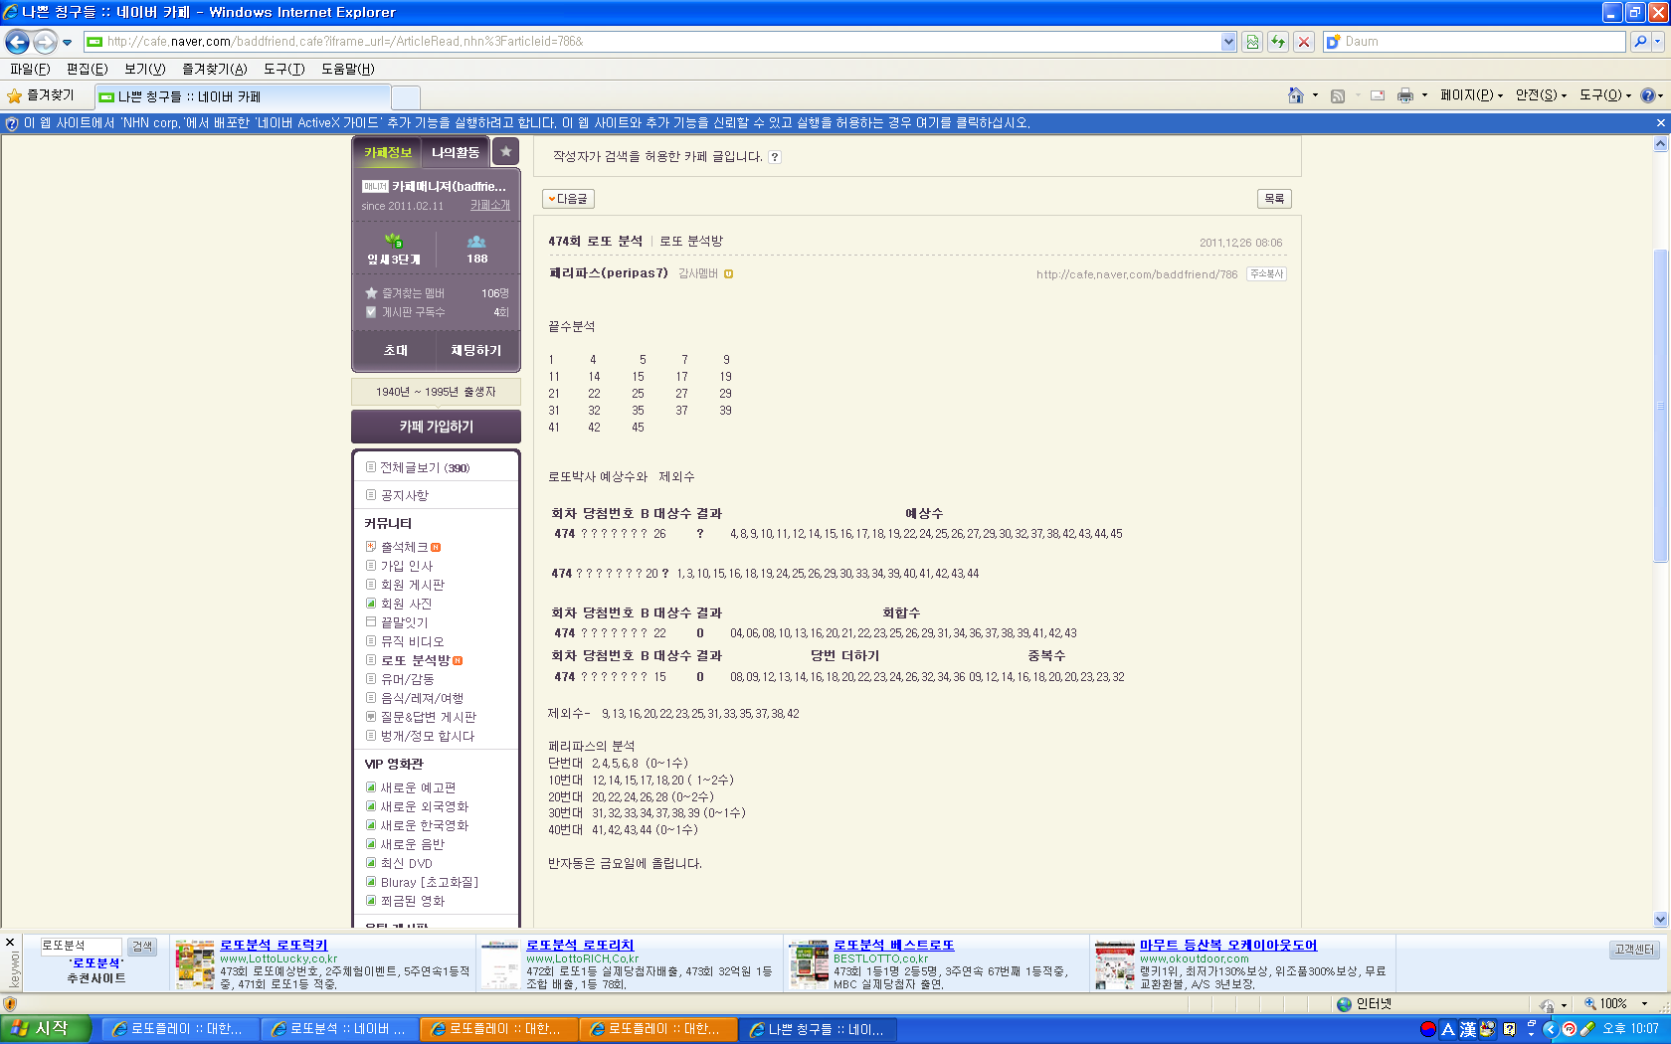Click the cafe bookmark star icon
1671x1044 pixels.
[506, 152]
